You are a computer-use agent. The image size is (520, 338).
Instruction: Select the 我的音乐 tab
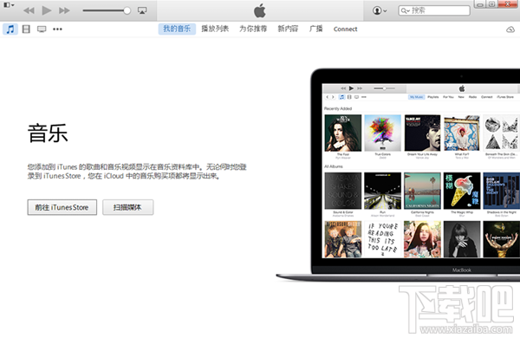[177, 29]
